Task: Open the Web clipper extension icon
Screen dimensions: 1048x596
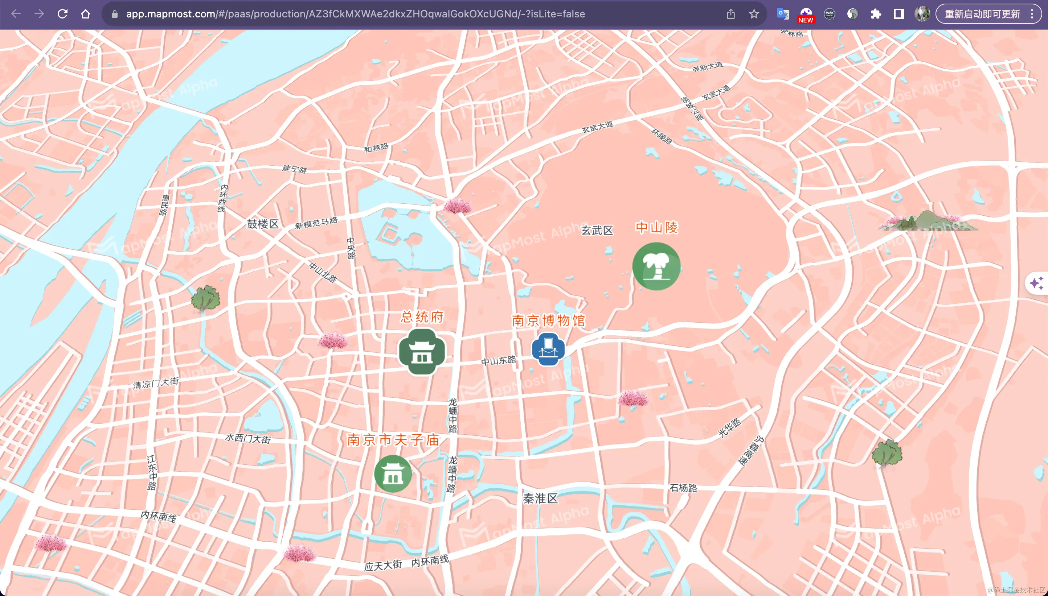Action: (x=830, y=14)
